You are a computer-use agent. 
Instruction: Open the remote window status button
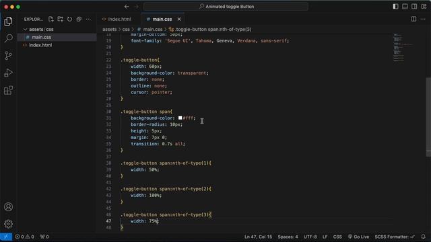click(6, 237)
